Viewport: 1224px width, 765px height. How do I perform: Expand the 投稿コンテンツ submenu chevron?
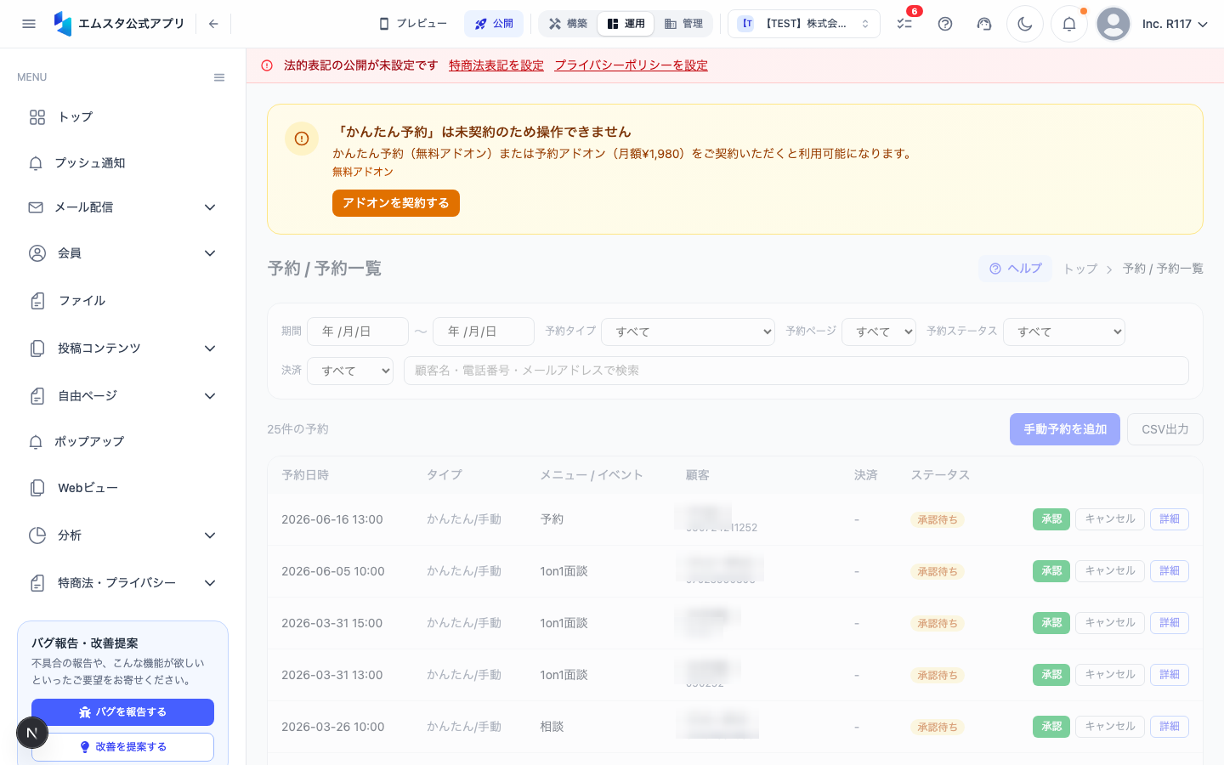(x=210, y=348)
